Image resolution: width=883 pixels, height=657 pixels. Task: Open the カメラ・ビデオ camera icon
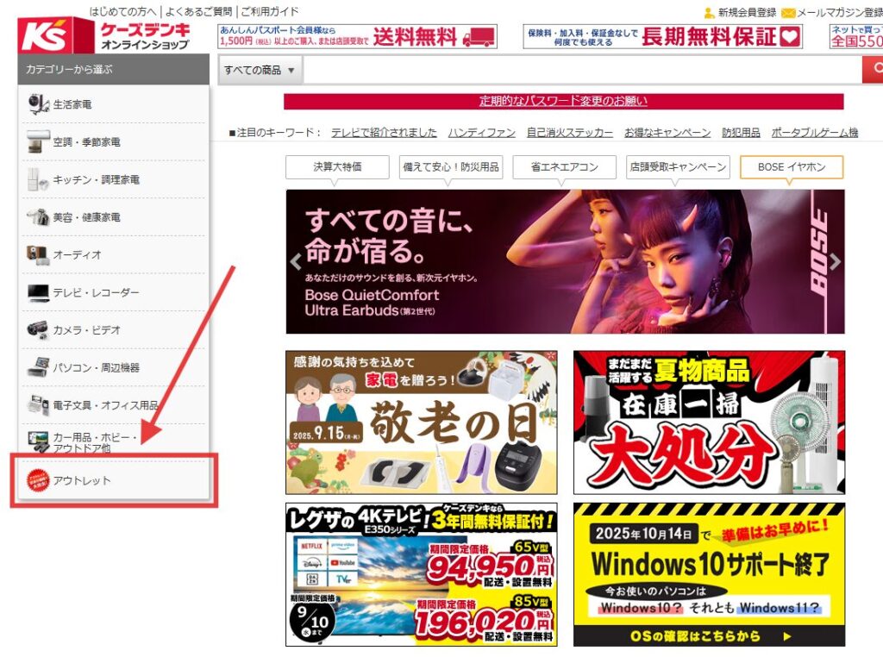click(38, 330)
